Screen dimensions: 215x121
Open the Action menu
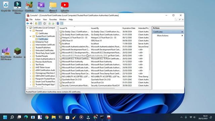click(x=38, y=19)
